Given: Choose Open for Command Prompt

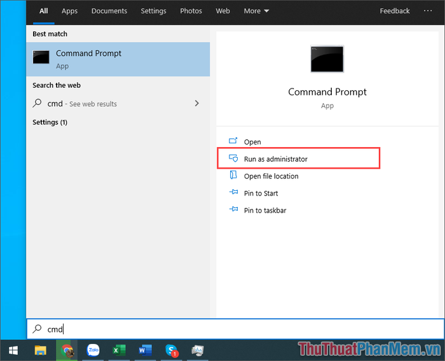Looking at the screenshot, I should [252, 141].
